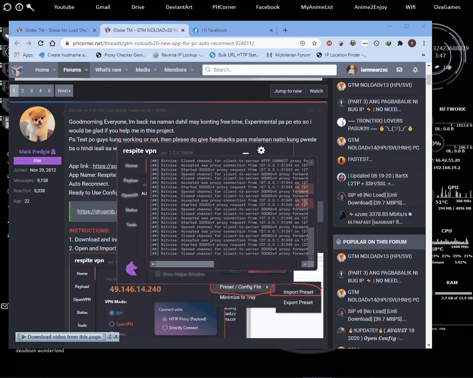Open the IP Location Finder bookmark
The image size is (473, 378).
(x=341, y=55)
